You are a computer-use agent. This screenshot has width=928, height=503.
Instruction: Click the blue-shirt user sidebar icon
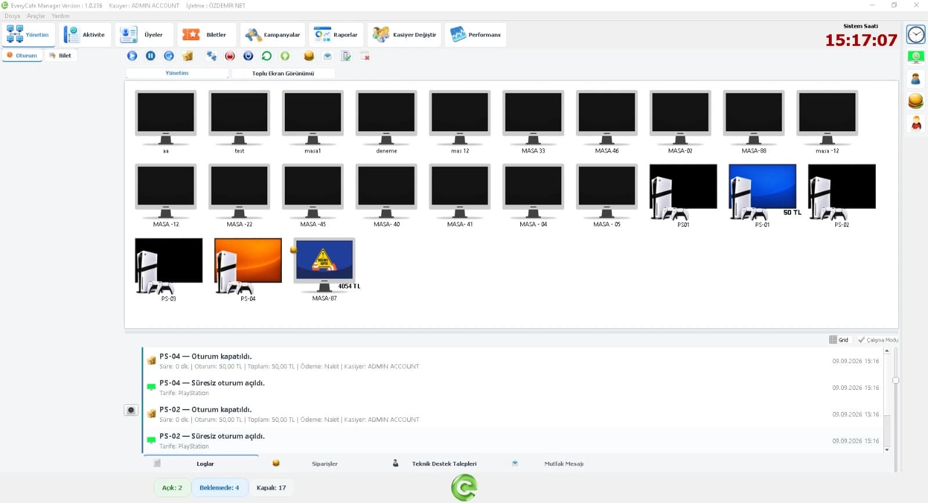[916, 79]
